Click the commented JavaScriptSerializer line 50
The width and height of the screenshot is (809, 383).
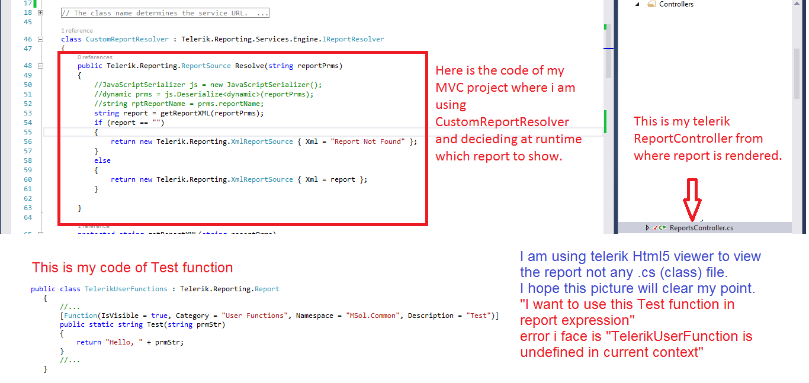208,85
